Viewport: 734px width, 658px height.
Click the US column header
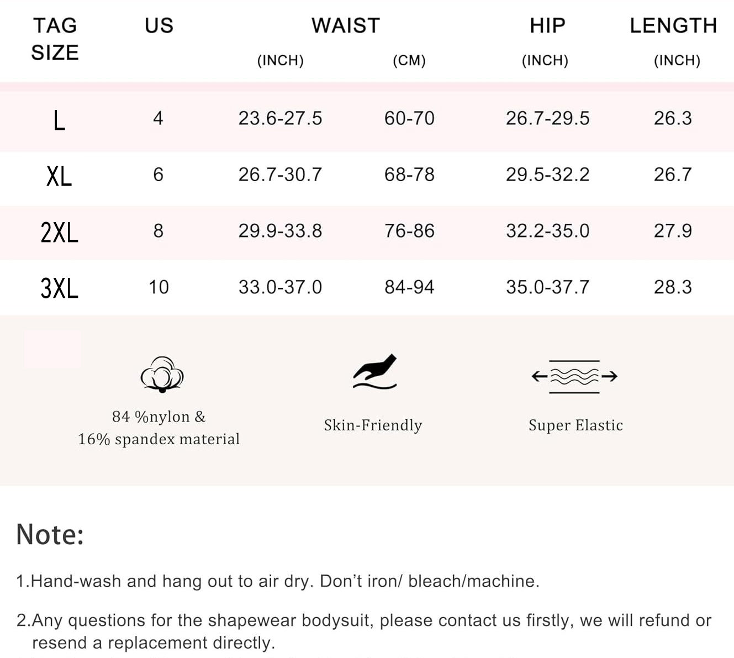point(159,25)
